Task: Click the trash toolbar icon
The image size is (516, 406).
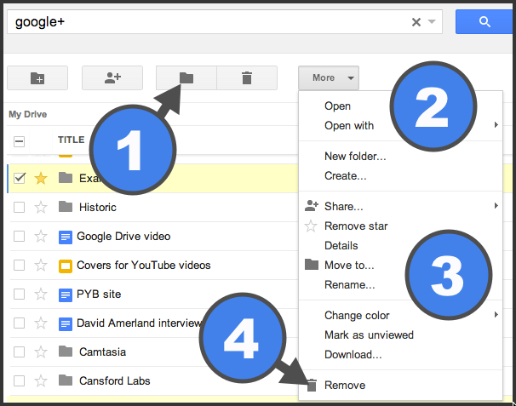Action: (247, 78)
